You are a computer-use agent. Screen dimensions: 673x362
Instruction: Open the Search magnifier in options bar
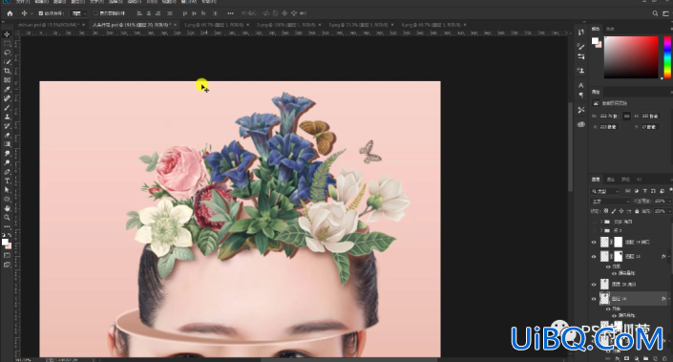coord(655,13)
